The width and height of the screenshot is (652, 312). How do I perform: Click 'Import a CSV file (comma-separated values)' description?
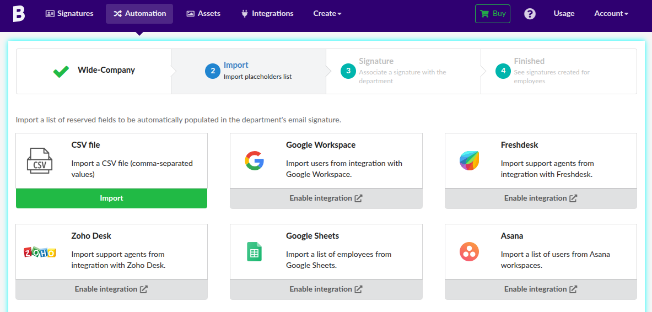(x=132, y=169)
